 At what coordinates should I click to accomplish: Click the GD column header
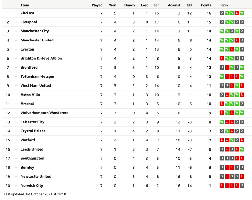click(x=189, y=5)
